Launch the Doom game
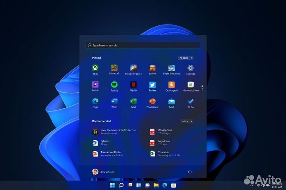The width and height of the screenshot is (286, 190). pos(152,70)
